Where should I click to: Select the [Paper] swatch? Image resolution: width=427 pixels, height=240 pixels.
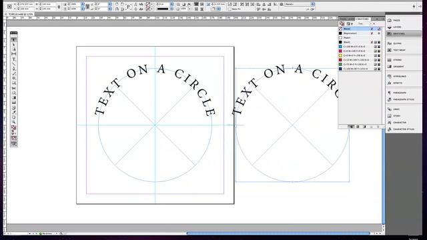(x=360, y=38)
